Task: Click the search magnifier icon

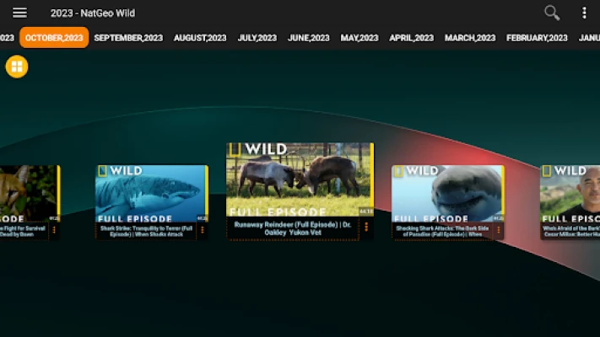Action: click(x=552, y=13)
